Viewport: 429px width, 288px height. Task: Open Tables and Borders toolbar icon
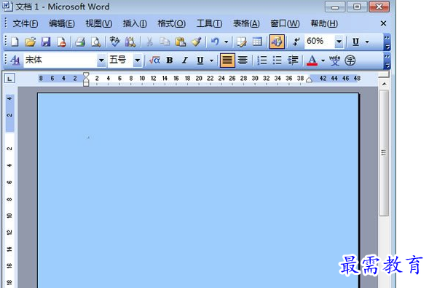242,42
